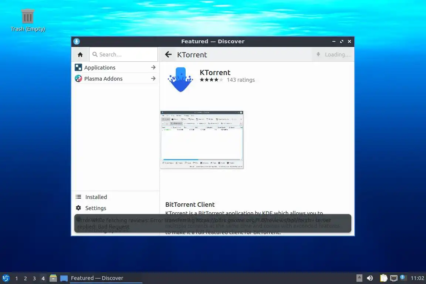Image resolution: width=426 pixels, height=284 pixels.
Task: Open the 143 ratings link
Action: click(x=241, y=80)
